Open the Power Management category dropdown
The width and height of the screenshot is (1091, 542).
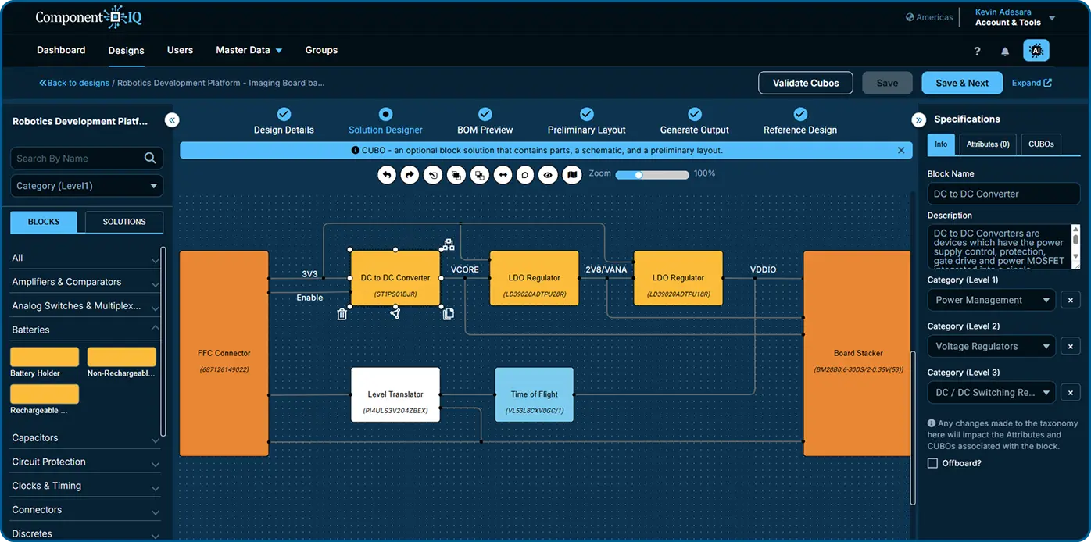point(992,300)
